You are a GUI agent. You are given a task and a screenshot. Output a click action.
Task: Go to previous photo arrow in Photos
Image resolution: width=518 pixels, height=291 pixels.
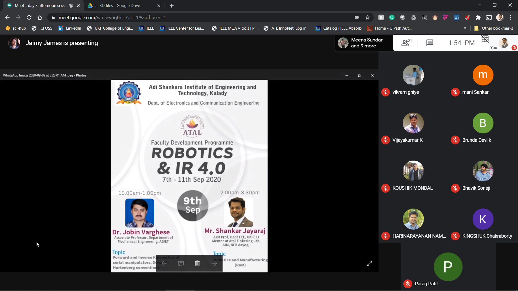tap(164, 263)
